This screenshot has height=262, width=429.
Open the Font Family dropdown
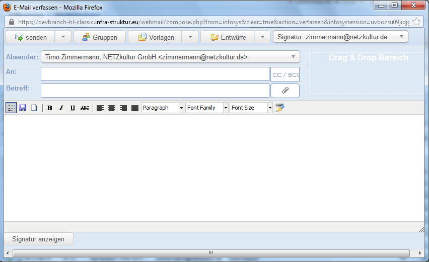(207, 108)
